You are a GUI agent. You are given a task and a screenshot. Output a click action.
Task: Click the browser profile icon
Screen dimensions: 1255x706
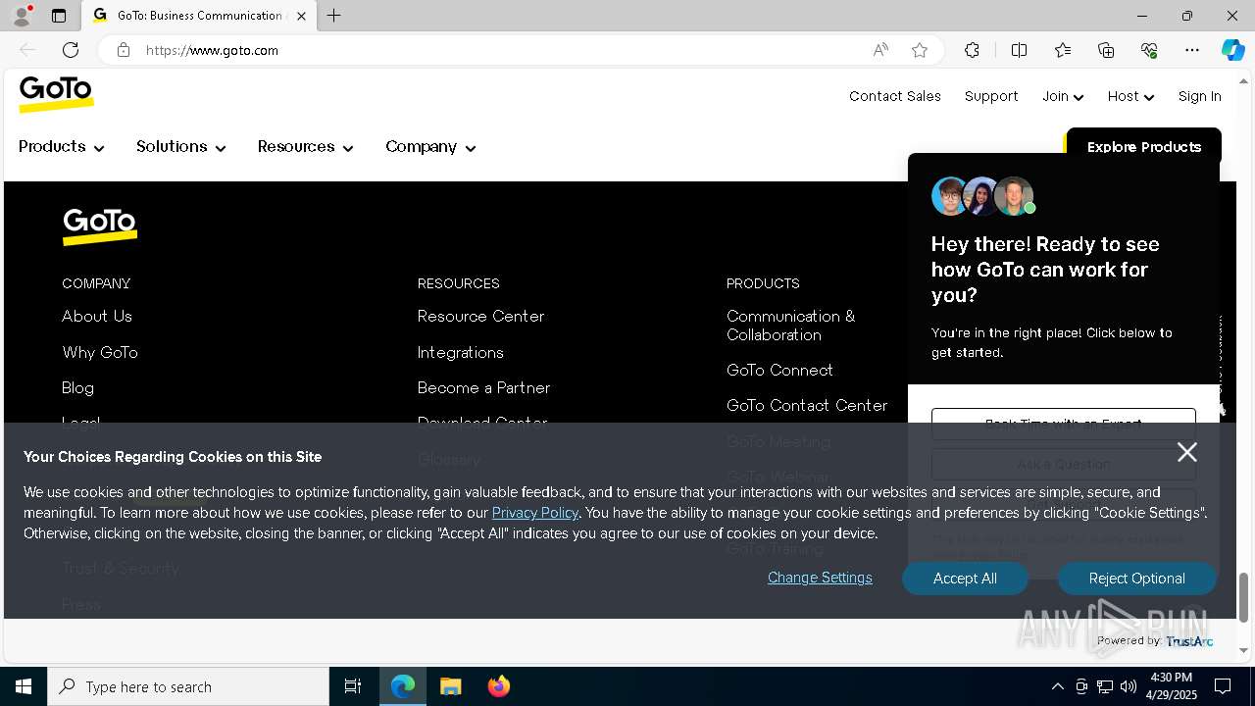22,16
